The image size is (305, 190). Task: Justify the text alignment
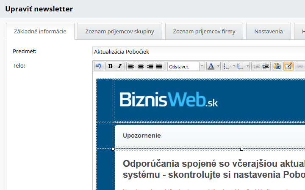[159, 66]
